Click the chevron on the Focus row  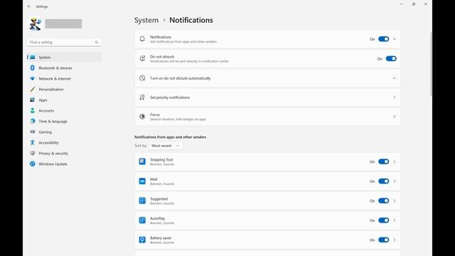click(x=395, y=117)
